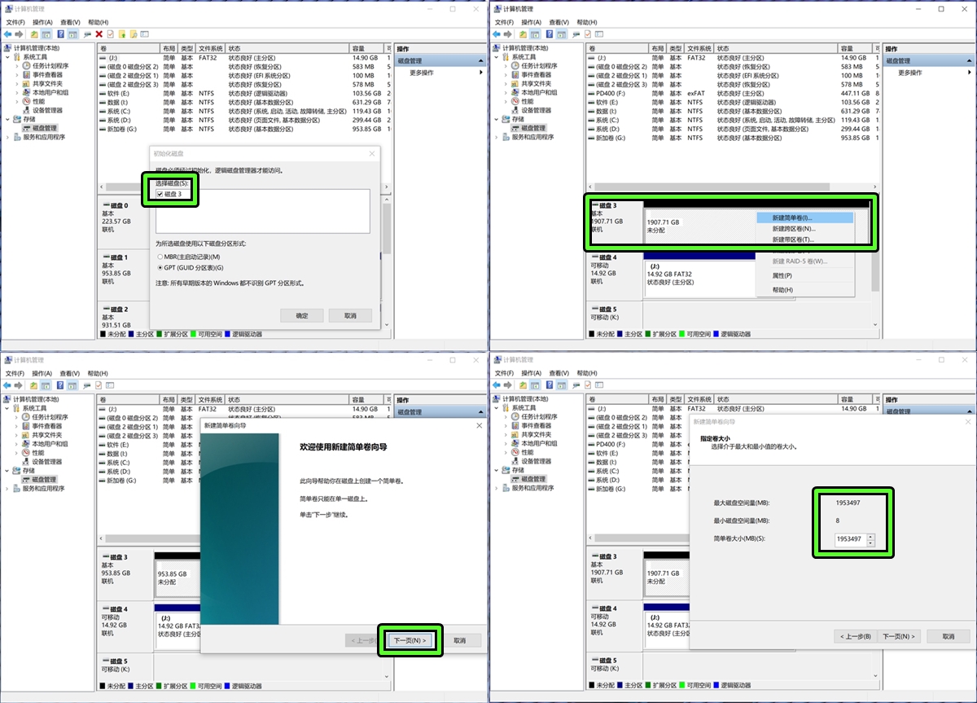Screen dimensions: 977x703
Task: Click blue help icon in Initialize Disk window's toolbar
Action: 59,34
